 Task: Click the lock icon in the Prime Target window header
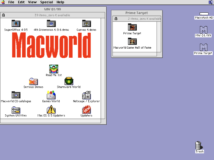(116, 19)
